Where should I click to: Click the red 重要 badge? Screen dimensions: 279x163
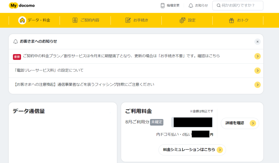(17, 57)
